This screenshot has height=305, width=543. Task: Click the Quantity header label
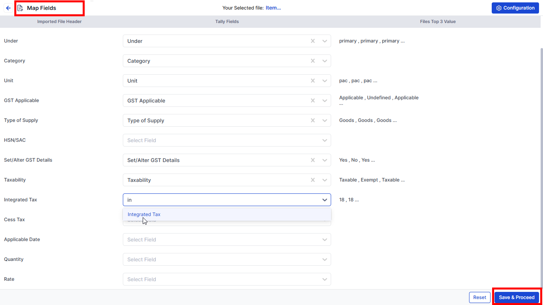(x=14, y=259)
